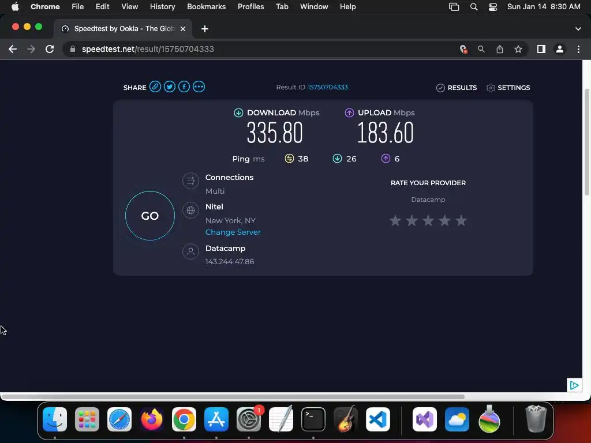Start a new test with GO
591x443 pixels.
click(x=150, y=216)
